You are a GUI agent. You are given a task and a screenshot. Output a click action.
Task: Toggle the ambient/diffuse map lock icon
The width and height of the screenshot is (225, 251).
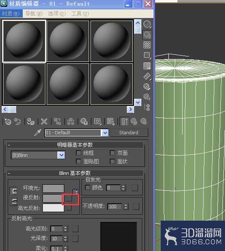(x=76, y=191)
